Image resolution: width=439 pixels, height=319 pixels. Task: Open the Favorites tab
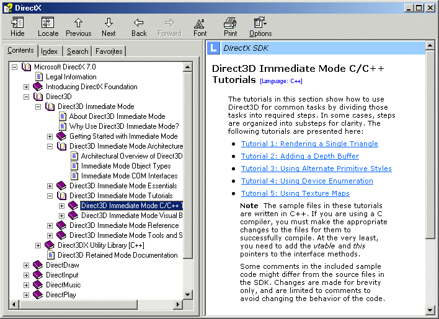(x=109, y=51)
